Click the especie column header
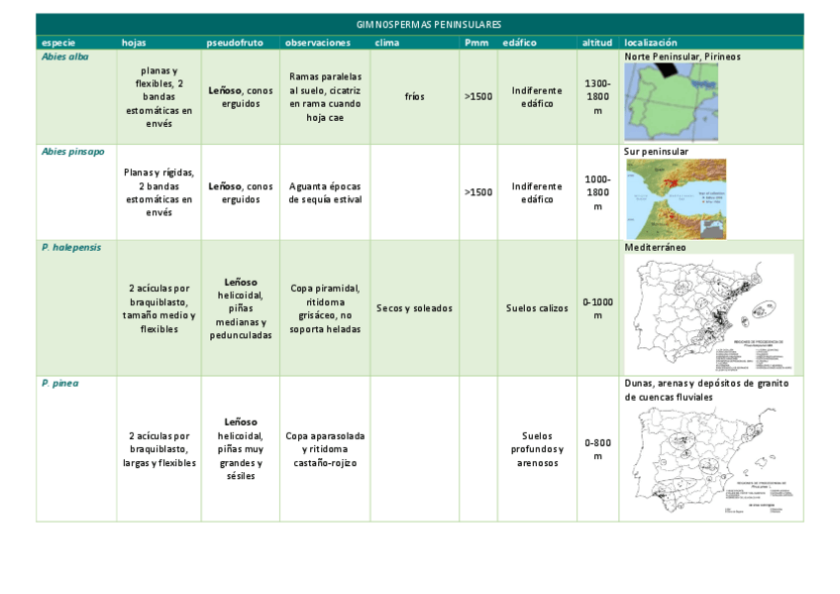Screen dimensions: 840x594 tap(57, 43)
